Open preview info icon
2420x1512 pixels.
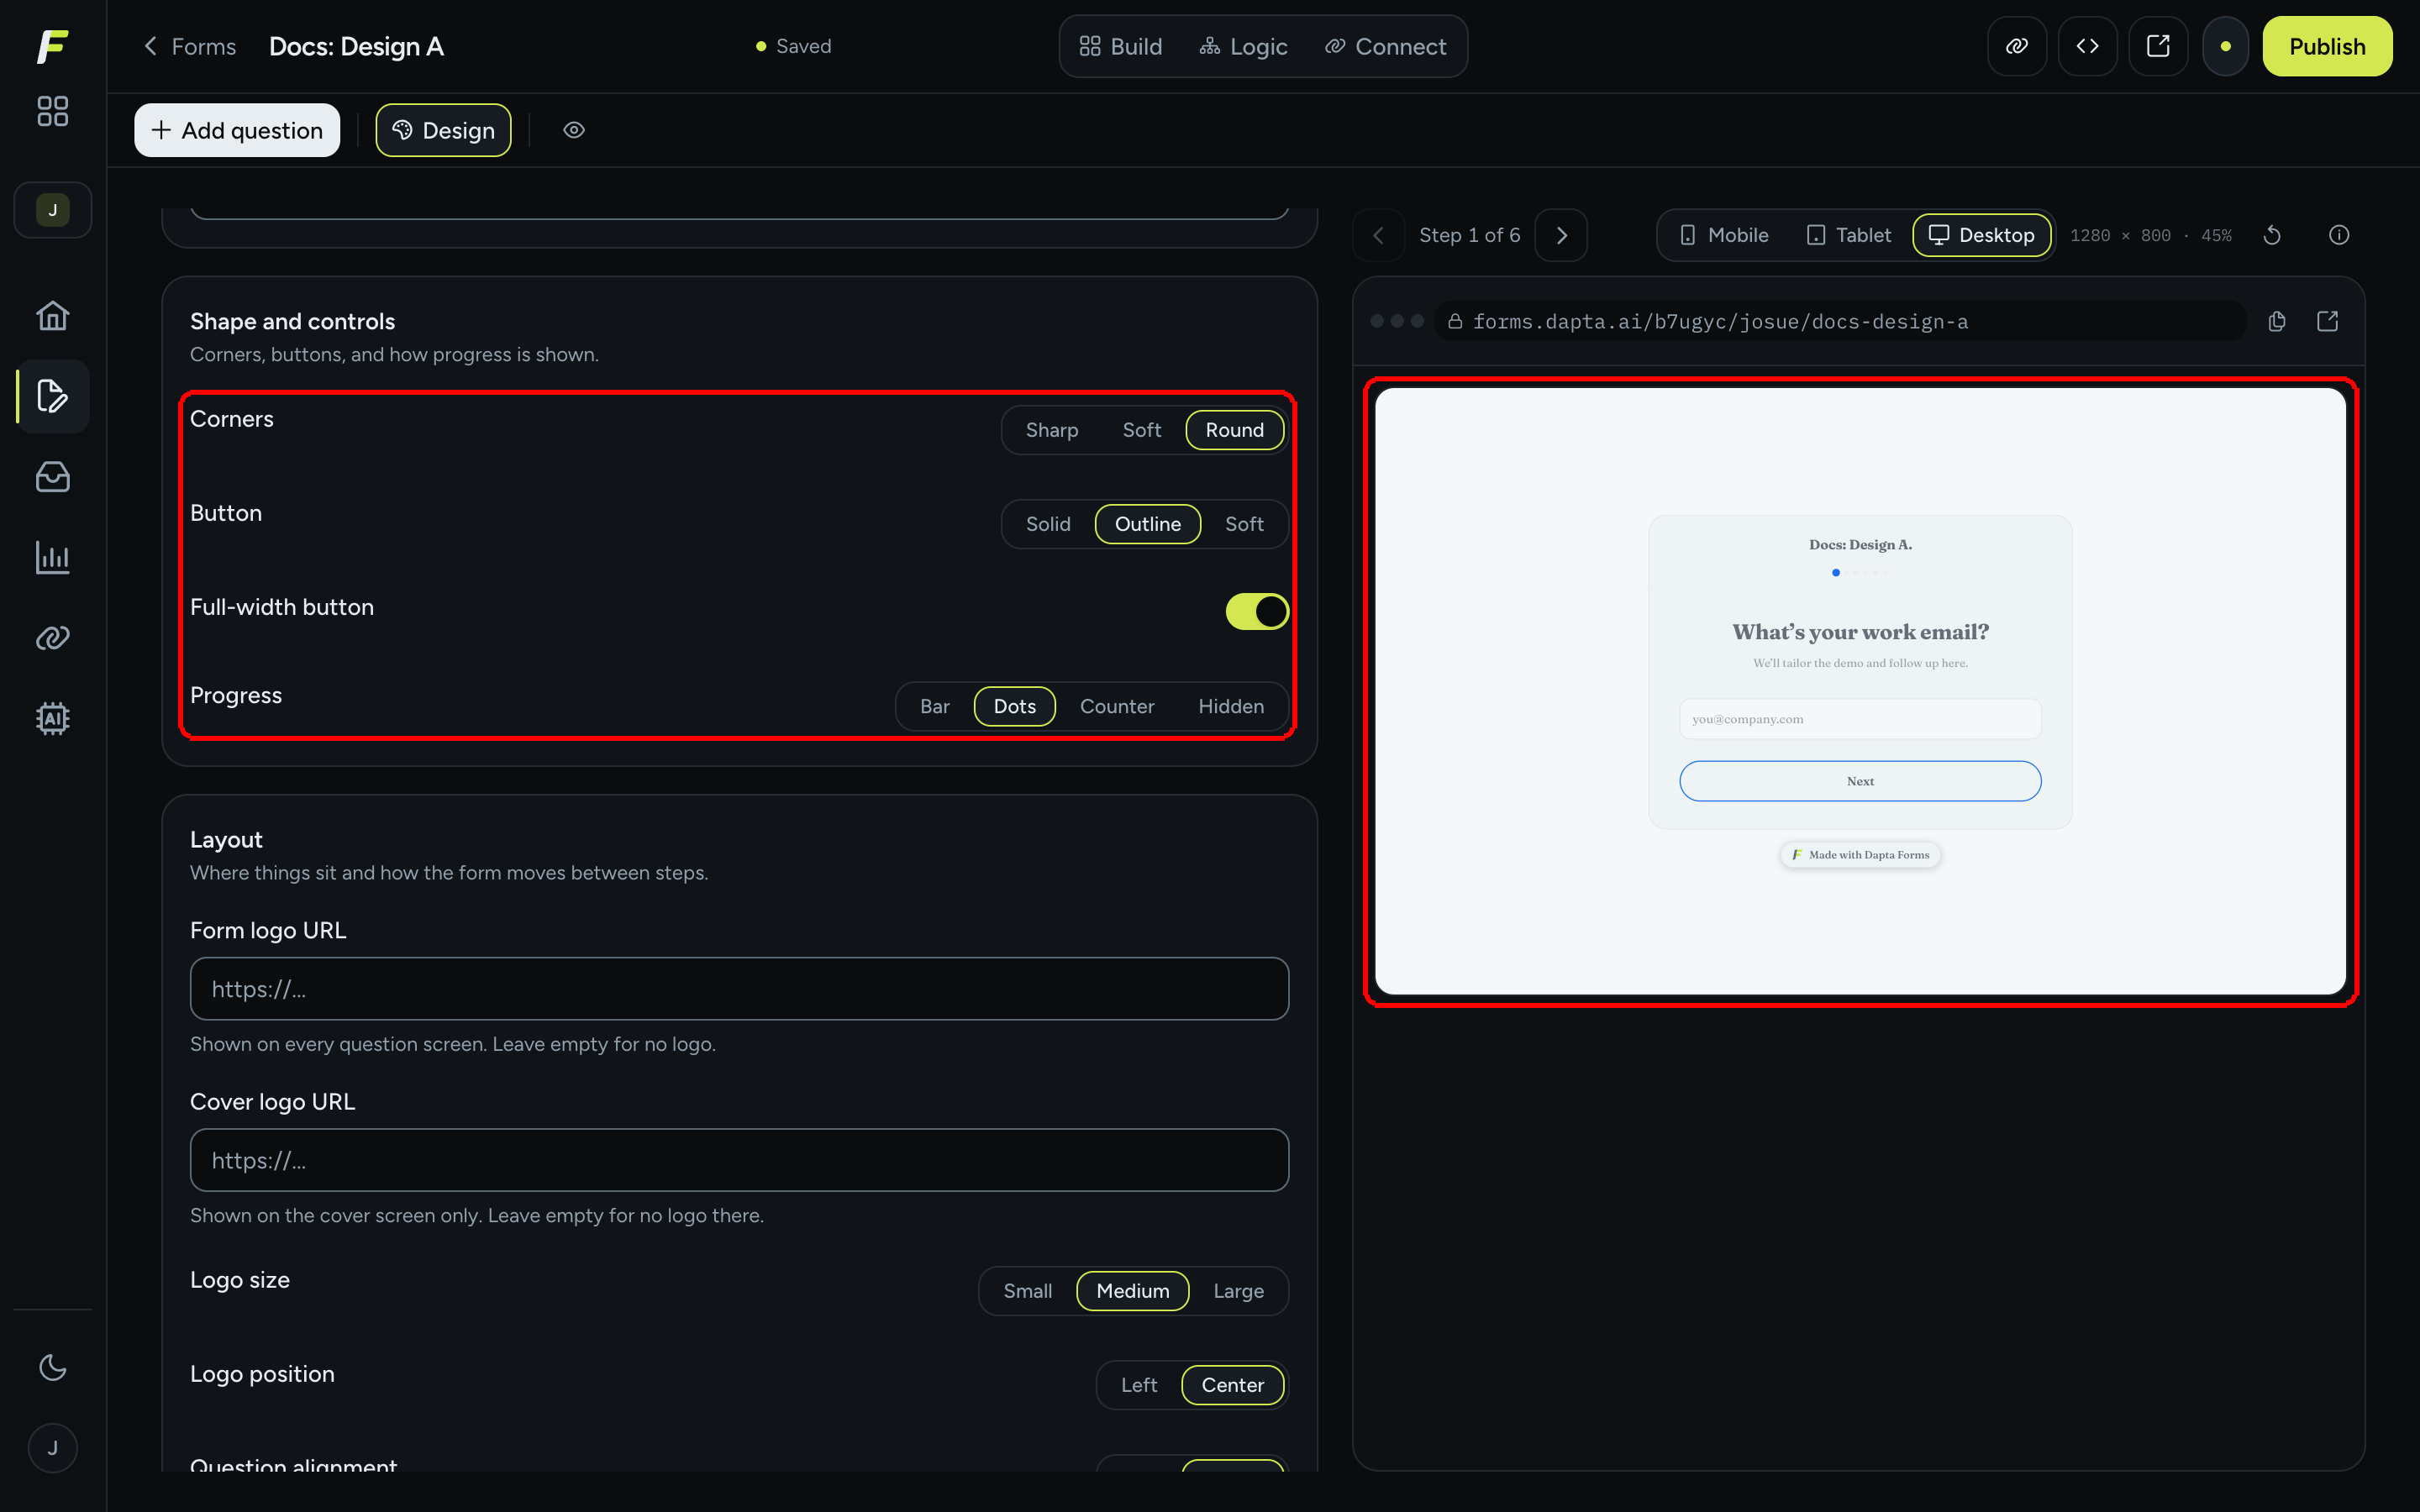pyautogui.click(x=2338, y=235)
